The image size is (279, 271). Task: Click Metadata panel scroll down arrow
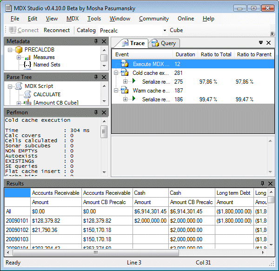(x=104, y=66)
